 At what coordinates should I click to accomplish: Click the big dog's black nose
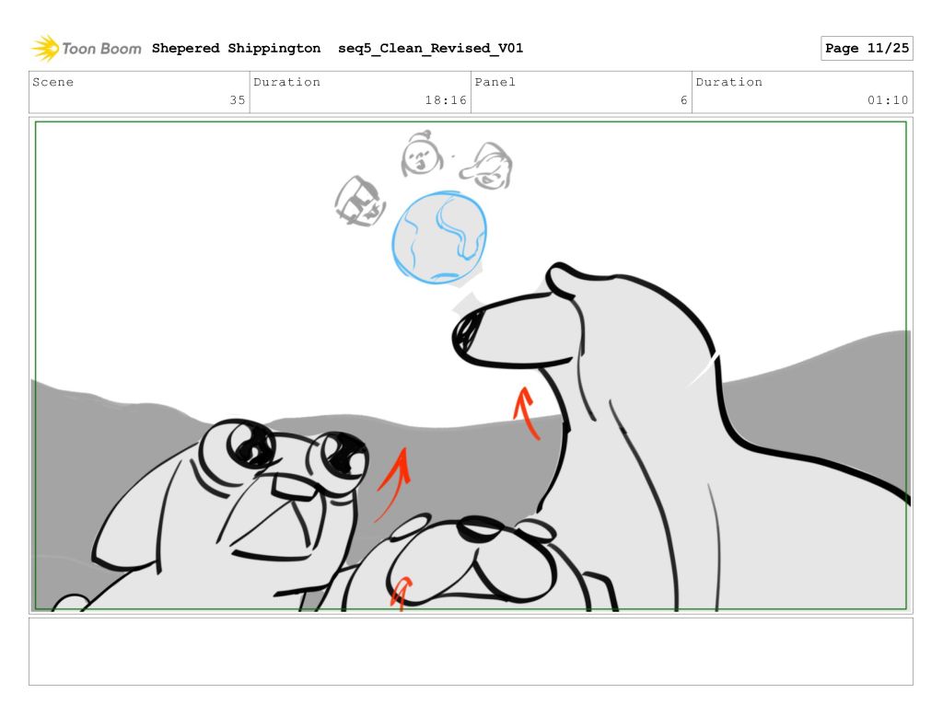tap(468, 332)
